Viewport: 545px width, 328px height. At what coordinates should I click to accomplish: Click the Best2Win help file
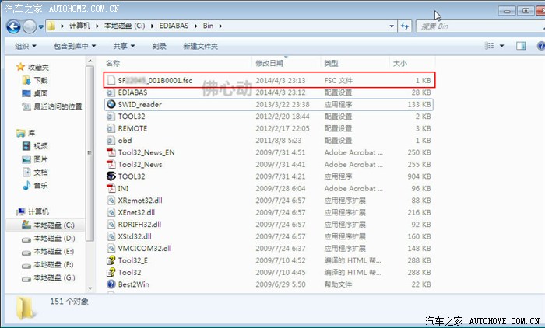pos(135,284)
